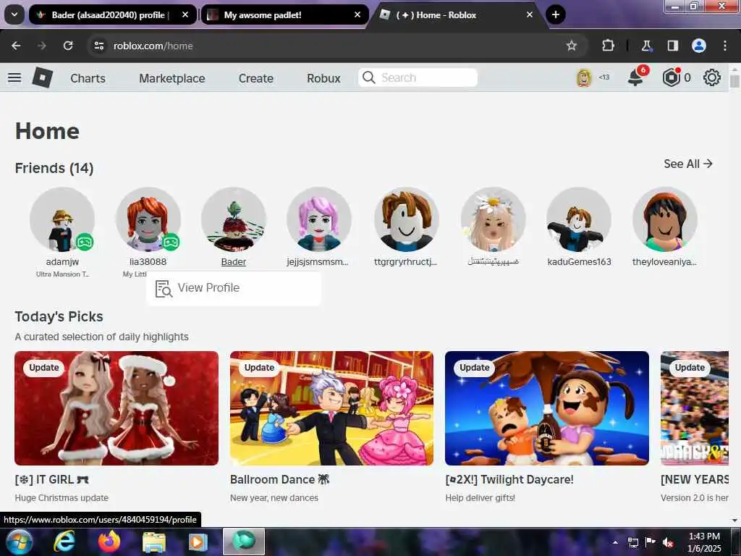
Task: Open Windows Media Player from taskbar
Action: pos(198,542)
